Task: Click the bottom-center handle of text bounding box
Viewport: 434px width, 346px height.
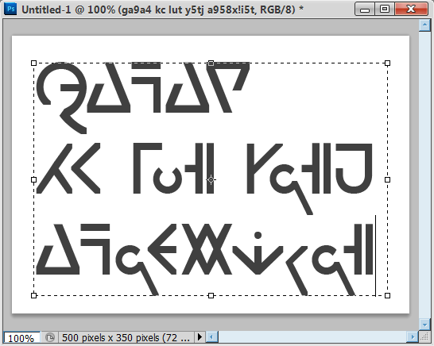Action: (211, 296)
